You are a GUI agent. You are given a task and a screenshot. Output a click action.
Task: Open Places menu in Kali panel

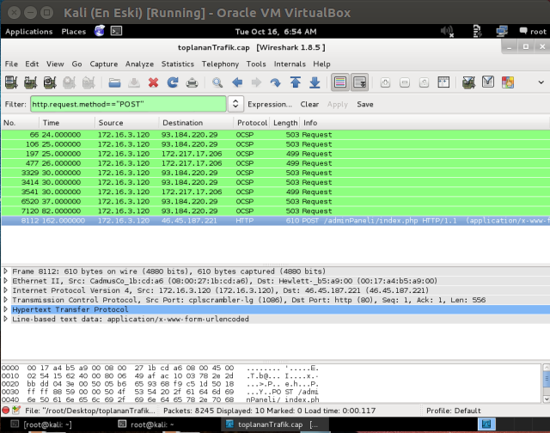[74, 32]
